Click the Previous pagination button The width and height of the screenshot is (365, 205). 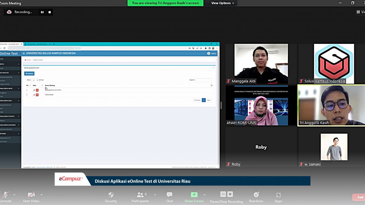pos(197,100)
